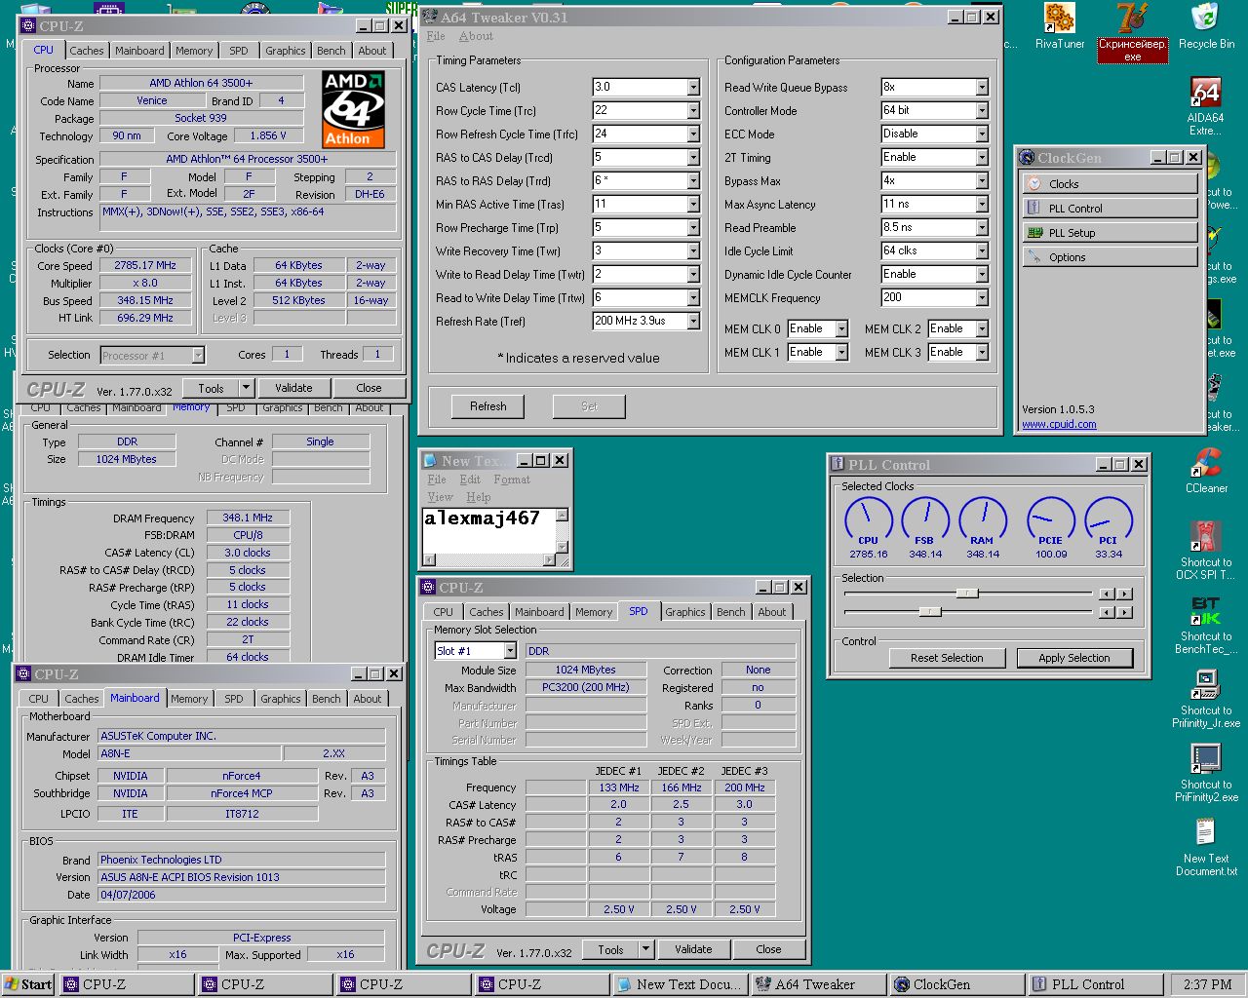This screenshot has height=998, width=1248.
Task: Select Graphics tab in SPD CPU-Z window
Action: pos(685,612)
